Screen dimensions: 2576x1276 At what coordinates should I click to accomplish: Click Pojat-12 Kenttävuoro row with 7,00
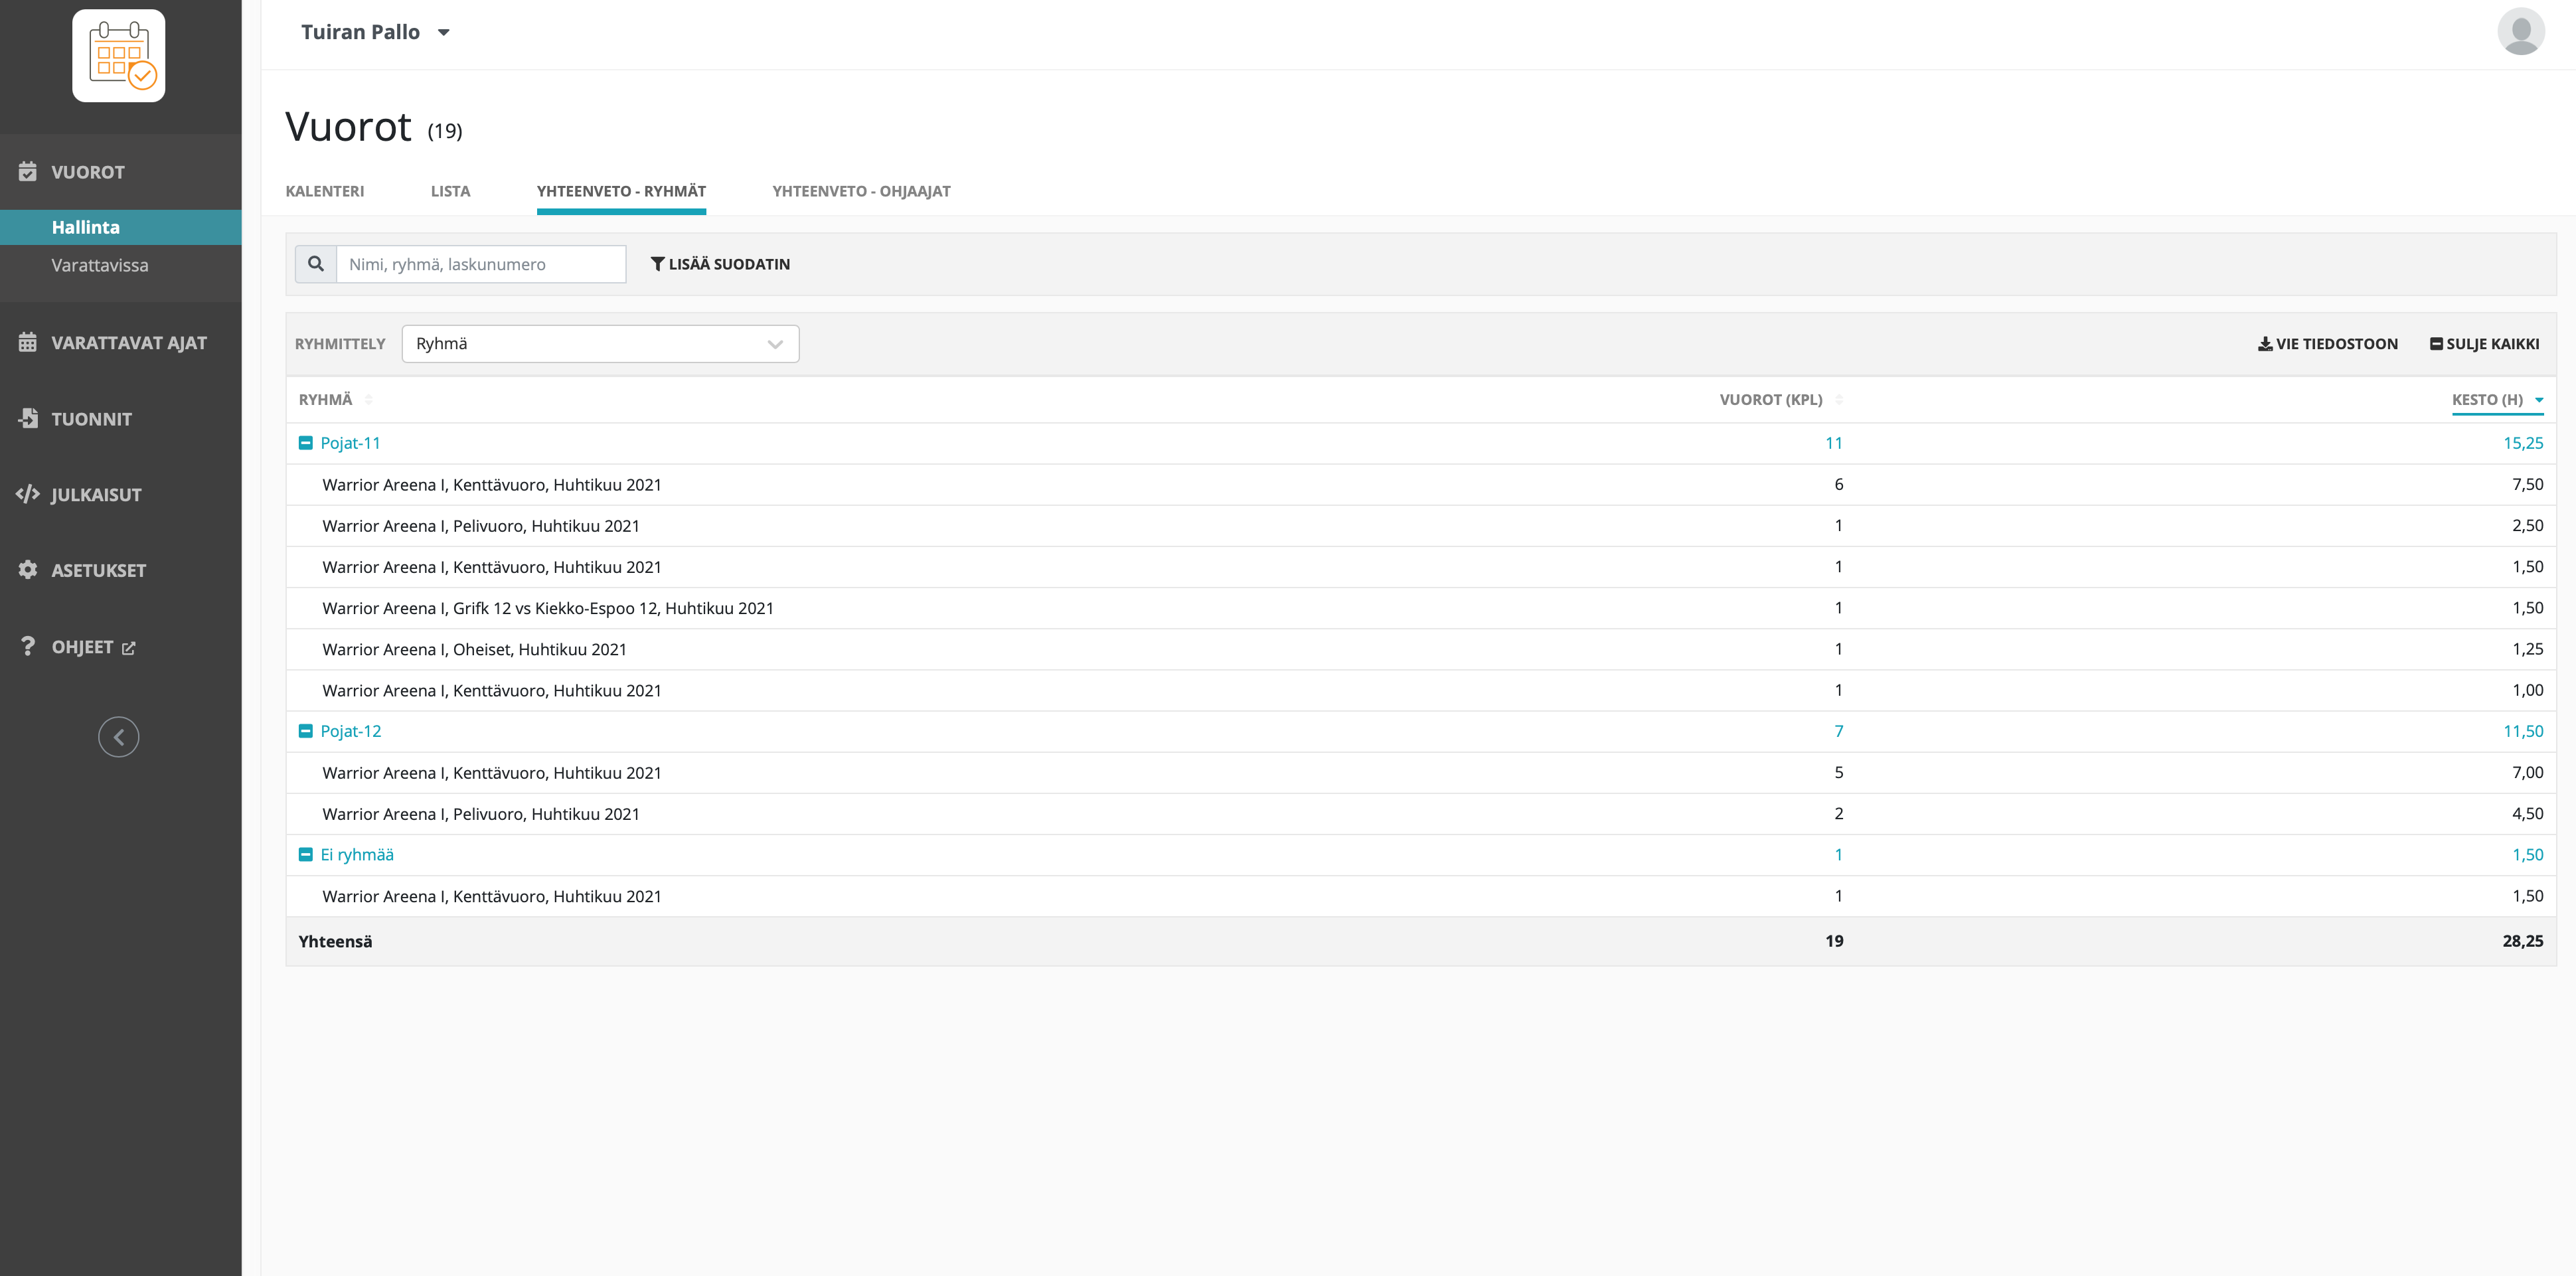1421,773
